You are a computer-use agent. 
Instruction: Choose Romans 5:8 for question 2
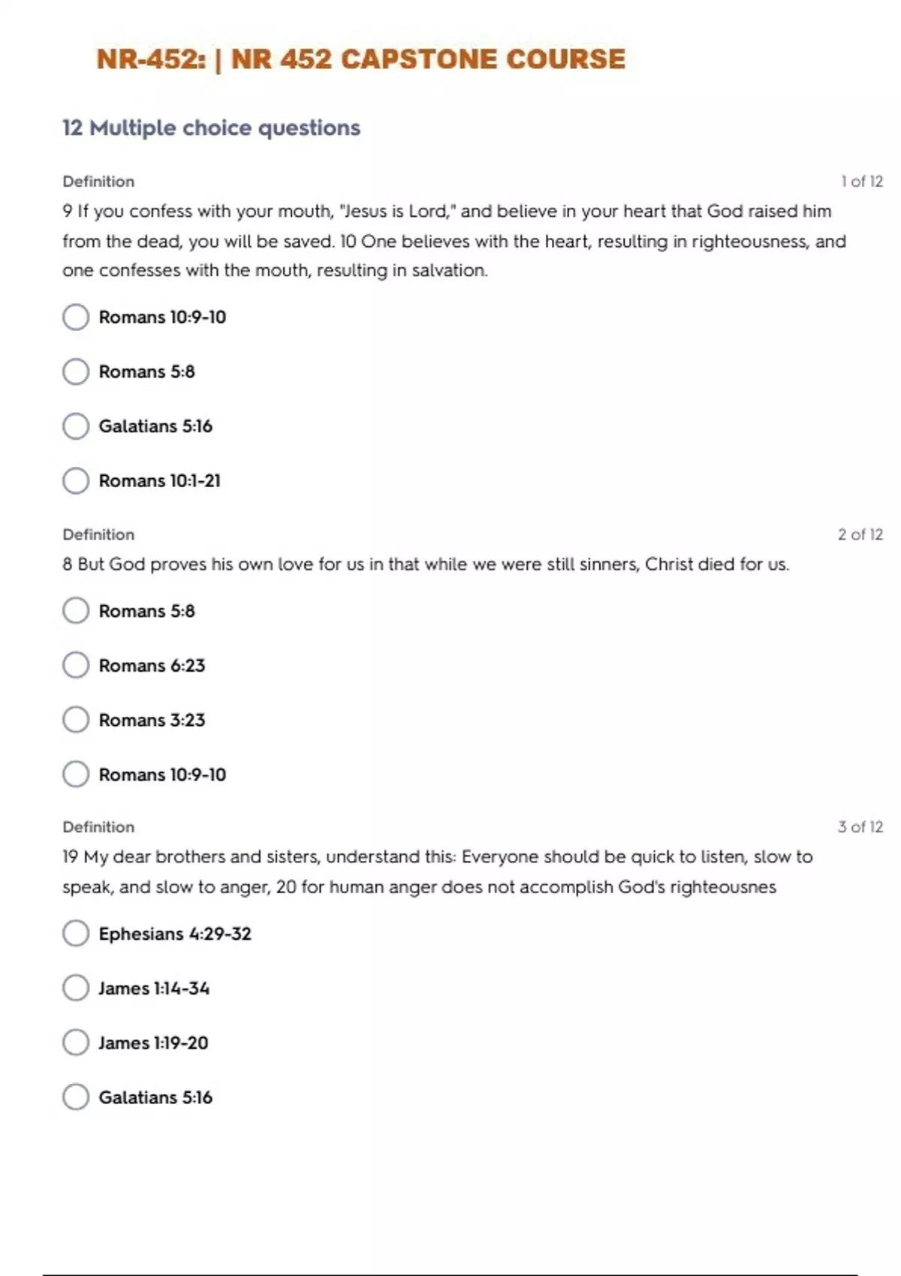[76, 611]
